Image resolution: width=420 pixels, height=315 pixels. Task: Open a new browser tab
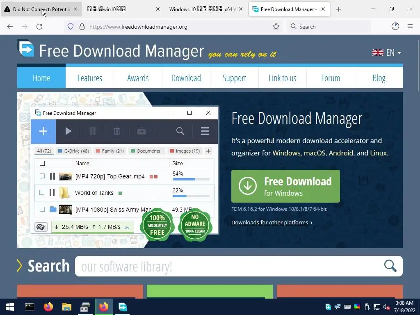[338, 9]
